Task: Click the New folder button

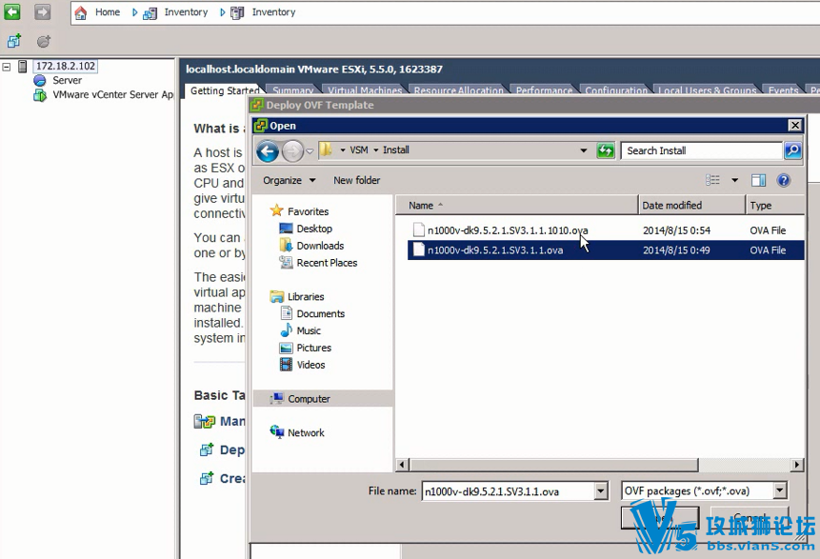Action: (356, 180)
